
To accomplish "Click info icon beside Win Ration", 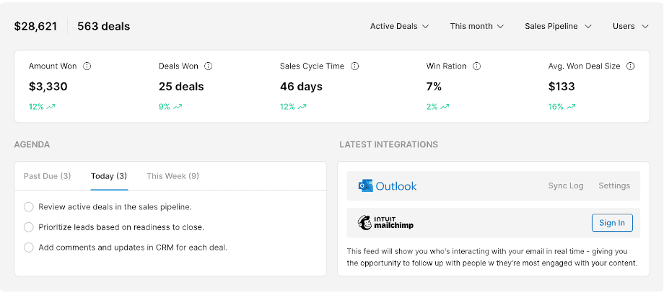I will click(x=477, y=66).
